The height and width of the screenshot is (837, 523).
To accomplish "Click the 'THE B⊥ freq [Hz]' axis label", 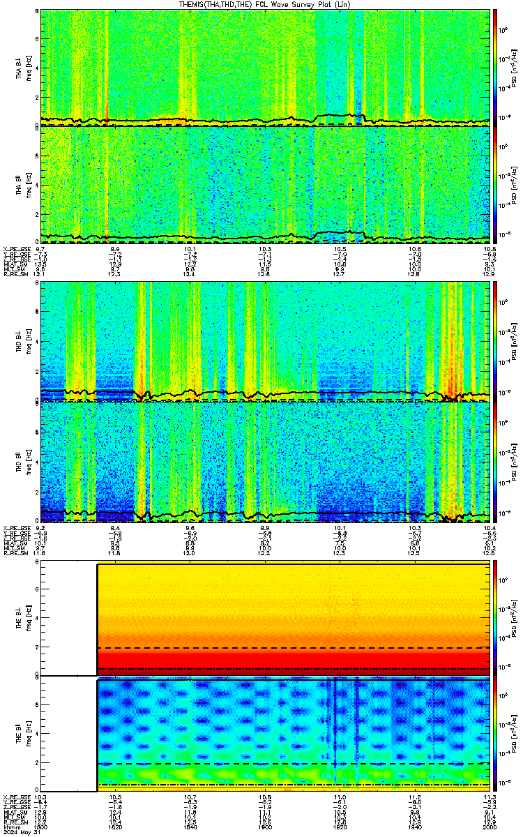I will [x=24, y=619].
